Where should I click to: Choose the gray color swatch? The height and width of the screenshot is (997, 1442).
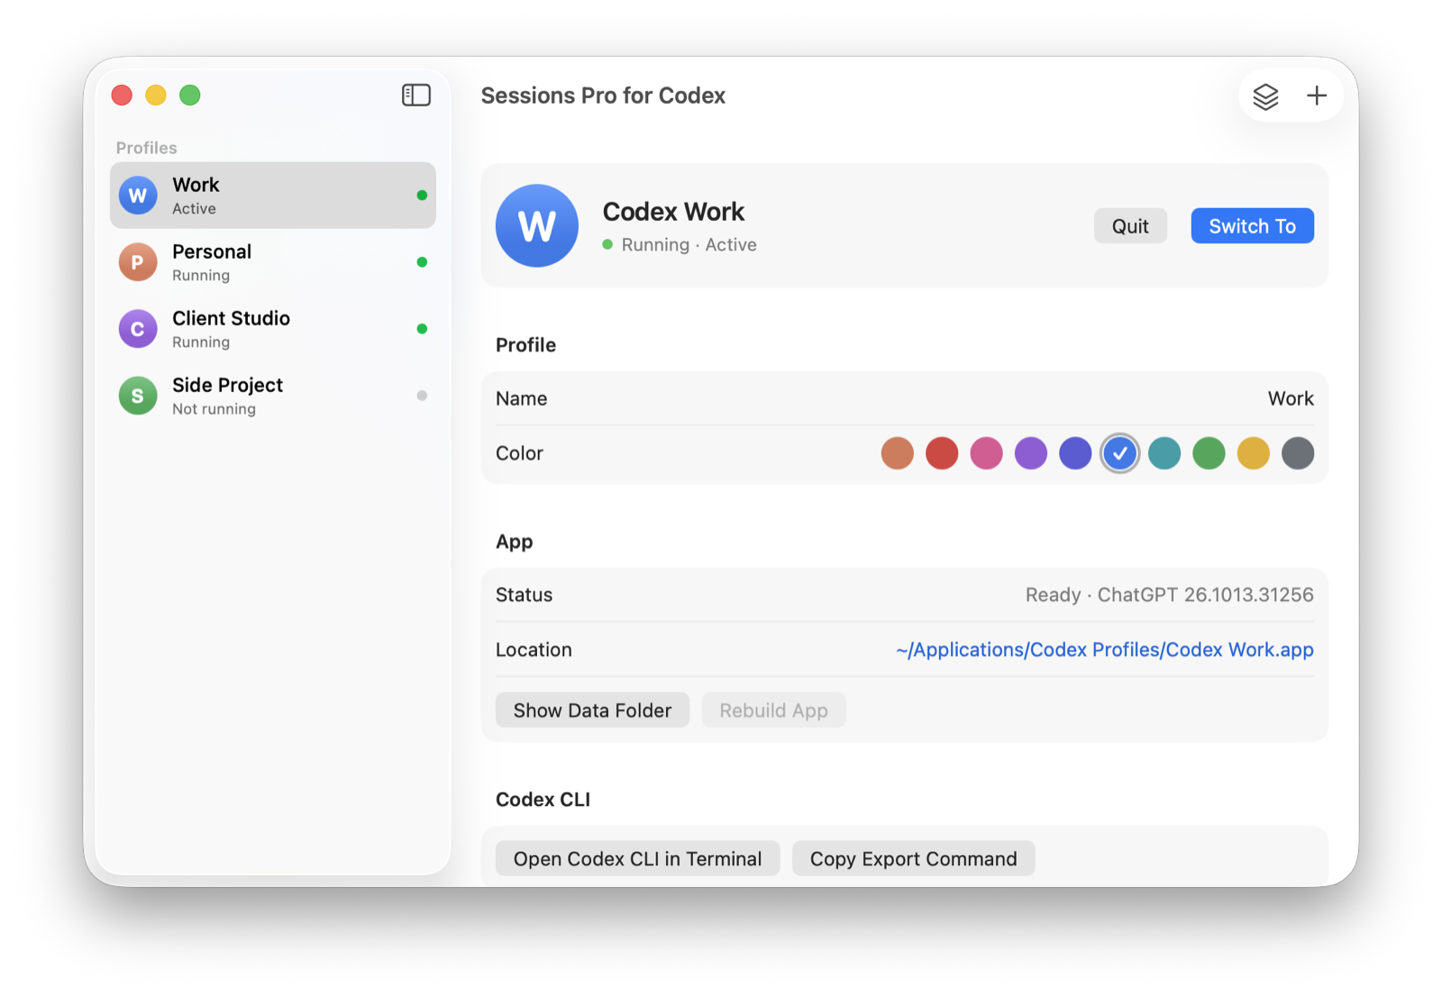click(1298, 453)
